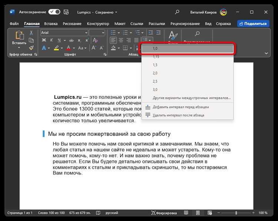278x221 pixels.
Task: Increase paragraph indent
Action: (x=158, y=33)
